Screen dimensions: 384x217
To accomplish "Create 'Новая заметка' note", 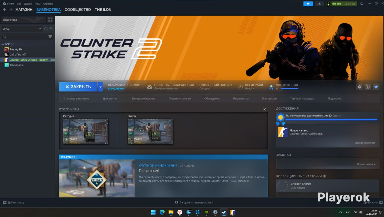I will click(366, 164).
